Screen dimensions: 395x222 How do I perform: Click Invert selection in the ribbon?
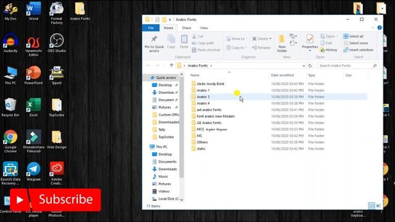coord(359,50)
